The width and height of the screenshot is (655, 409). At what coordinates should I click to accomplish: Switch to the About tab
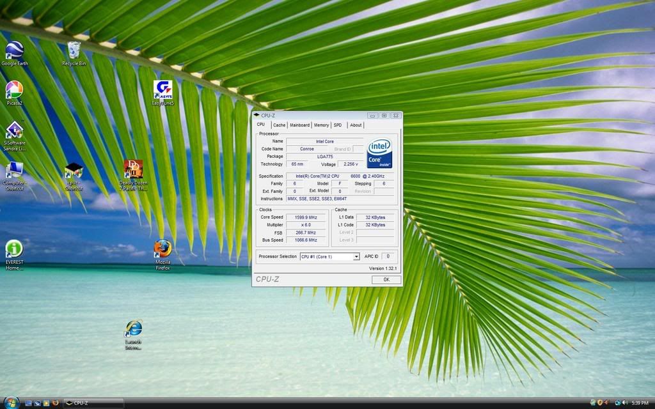356,125
